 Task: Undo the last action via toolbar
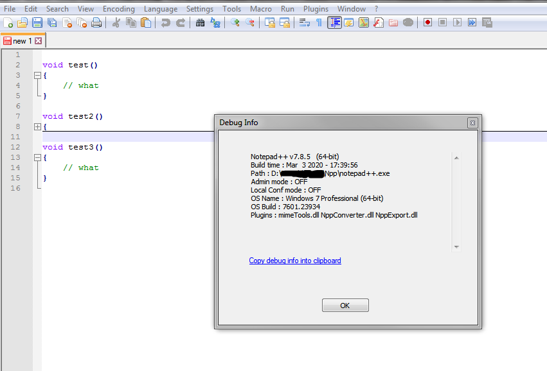click(165, 22)
